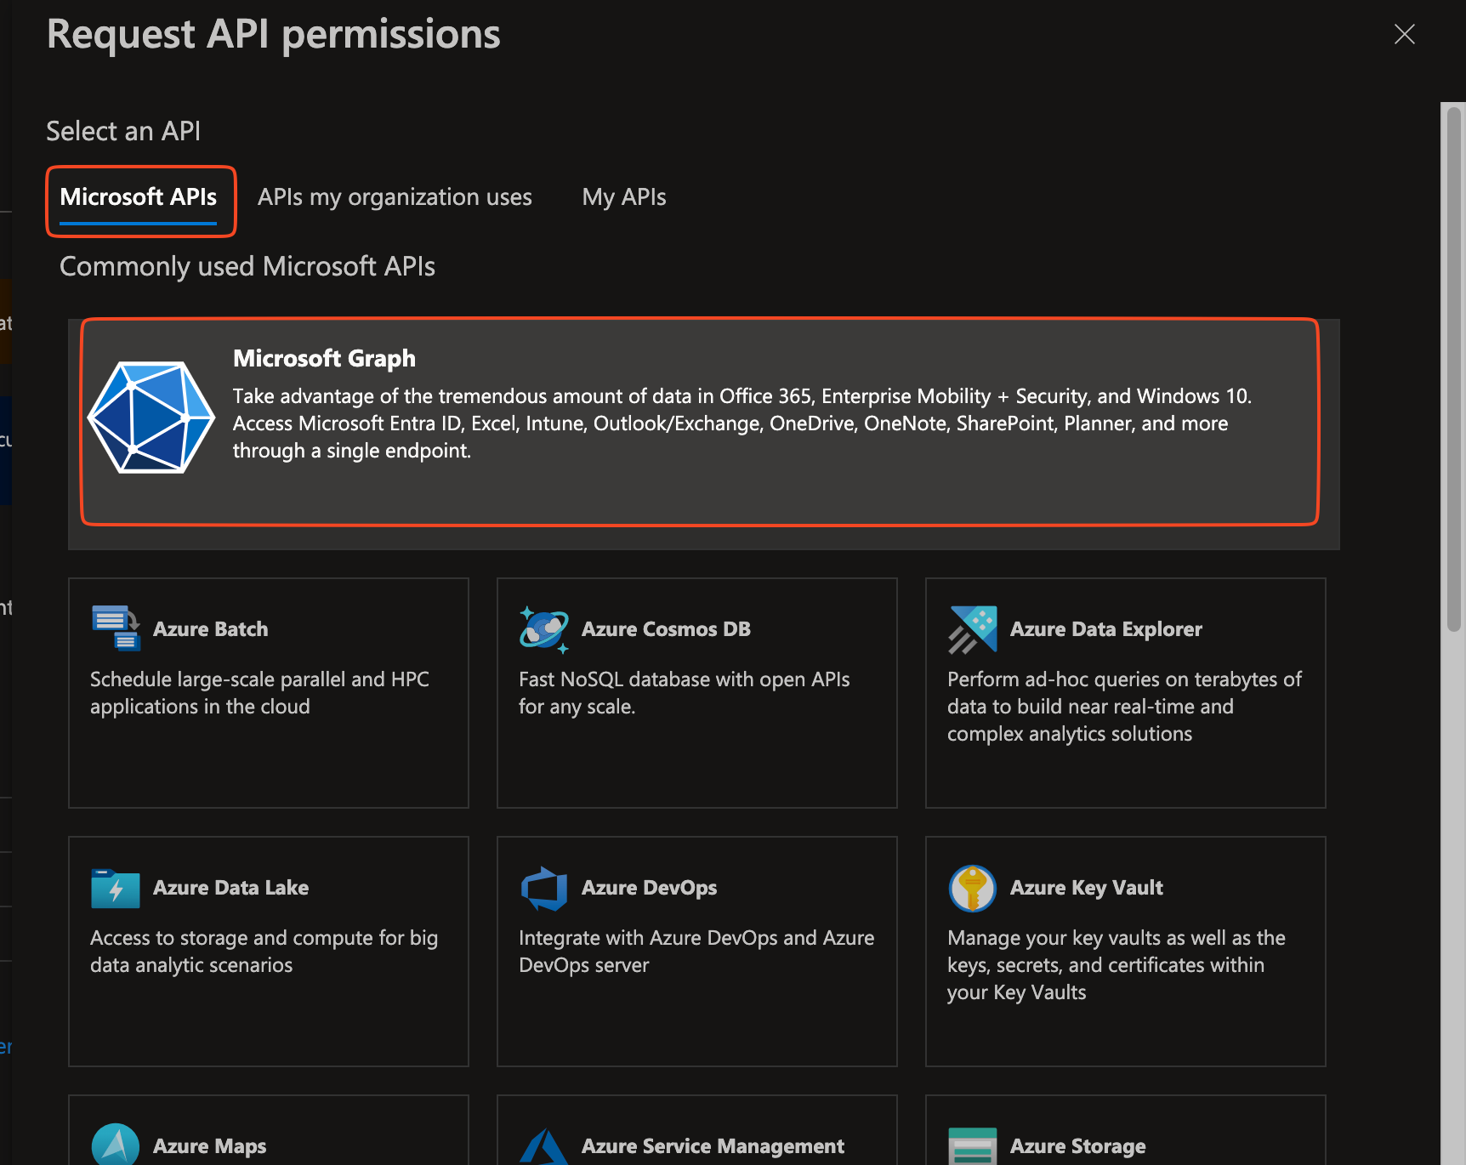Open the Azure Data Lake title

[231, 888]
